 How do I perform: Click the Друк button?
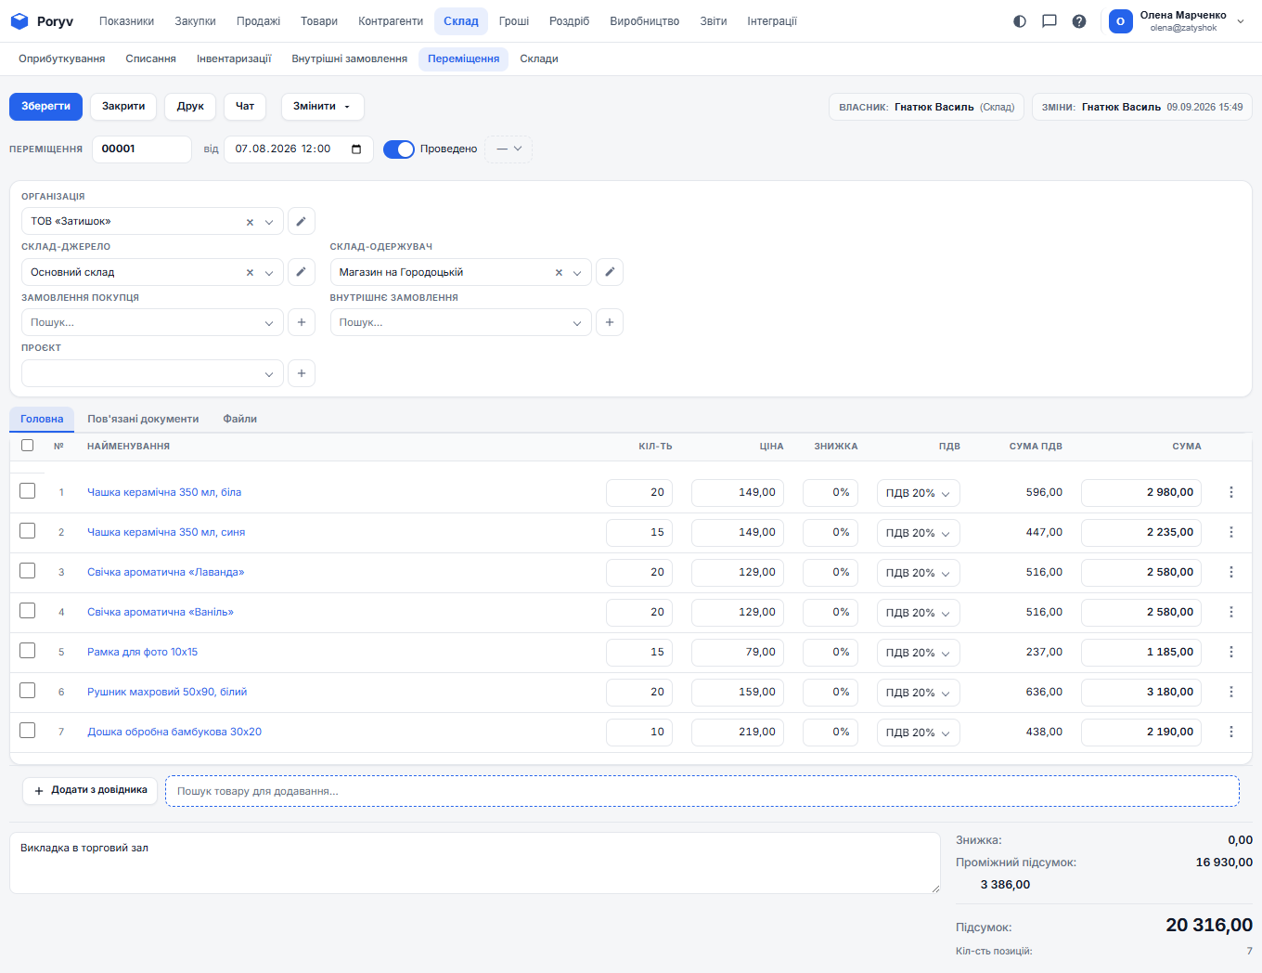(190, 107)
